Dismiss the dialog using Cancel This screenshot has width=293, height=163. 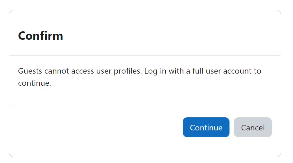(x=253, y=127)
